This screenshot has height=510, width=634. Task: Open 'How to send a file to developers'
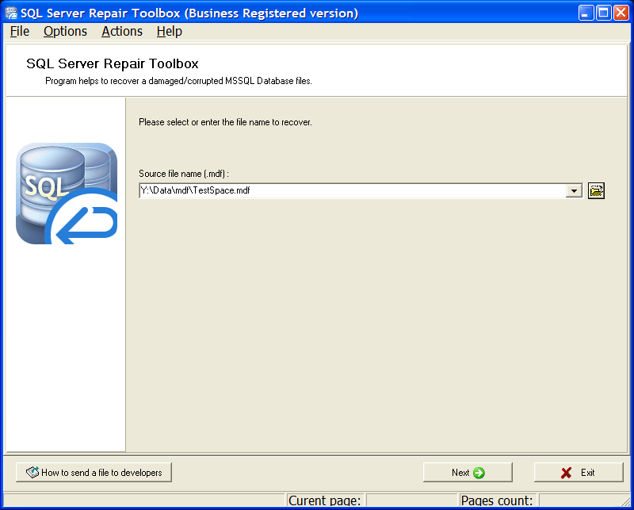coord(94,473)
